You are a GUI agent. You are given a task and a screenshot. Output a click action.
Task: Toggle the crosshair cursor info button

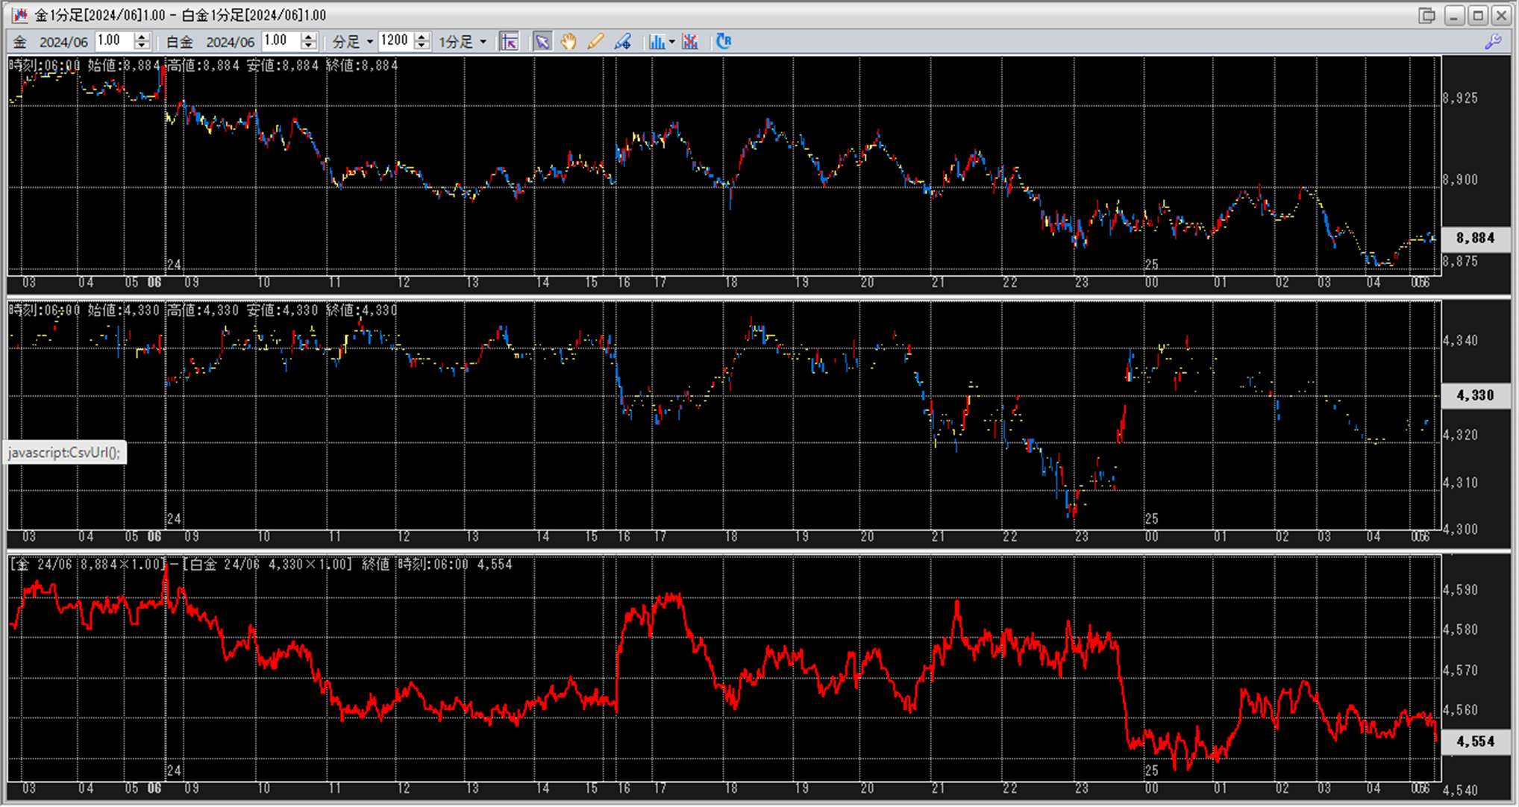tap(510, 42)
